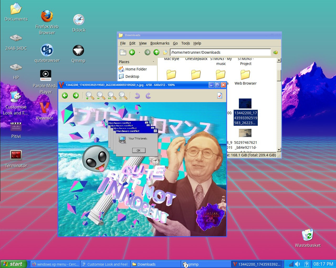Expand the Back button history dropdown

coord(139,52)
